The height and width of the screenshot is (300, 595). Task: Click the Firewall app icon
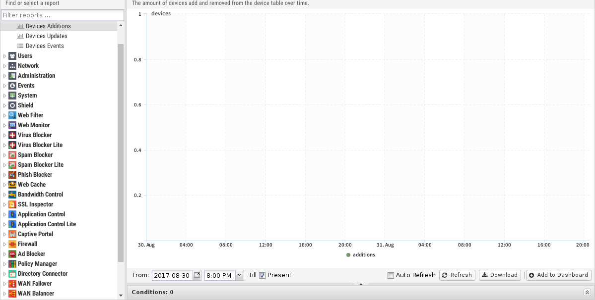12,244
